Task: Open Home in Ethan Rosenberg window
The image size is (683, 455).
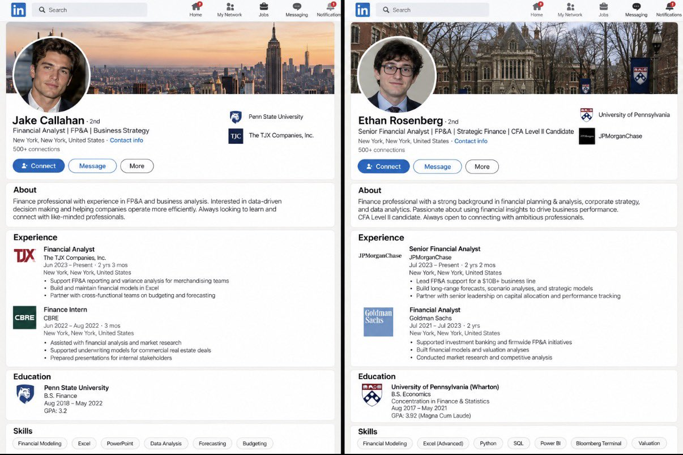Action: coord(537,10)
